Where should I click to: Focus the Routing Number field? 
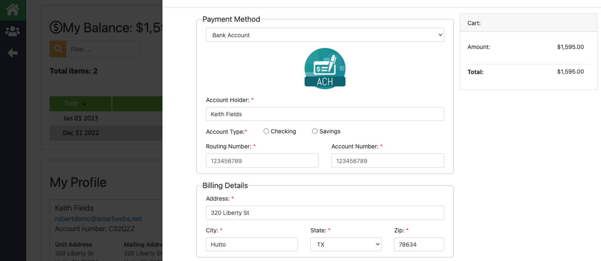point(262,161)
